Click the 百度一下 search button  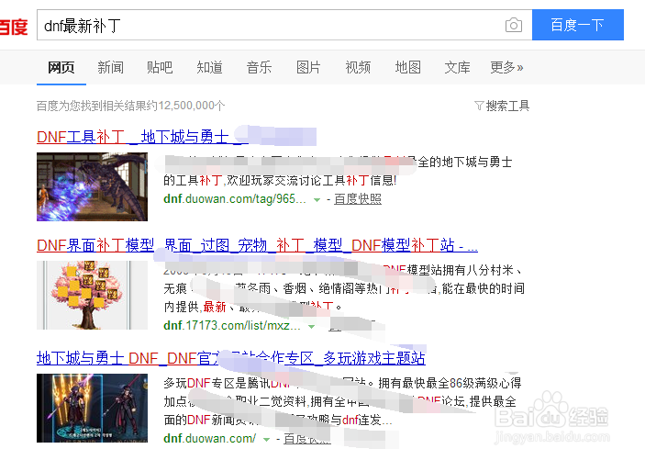tap(577, 25)
